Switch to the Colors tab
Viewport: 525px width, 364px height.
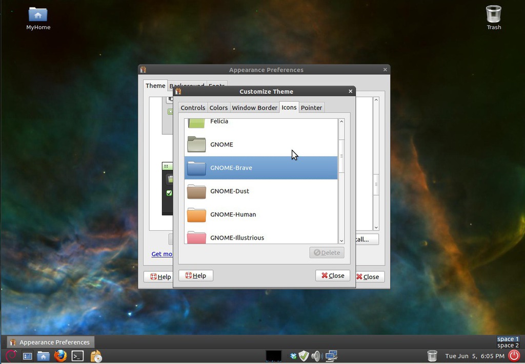tap(218, 108)
